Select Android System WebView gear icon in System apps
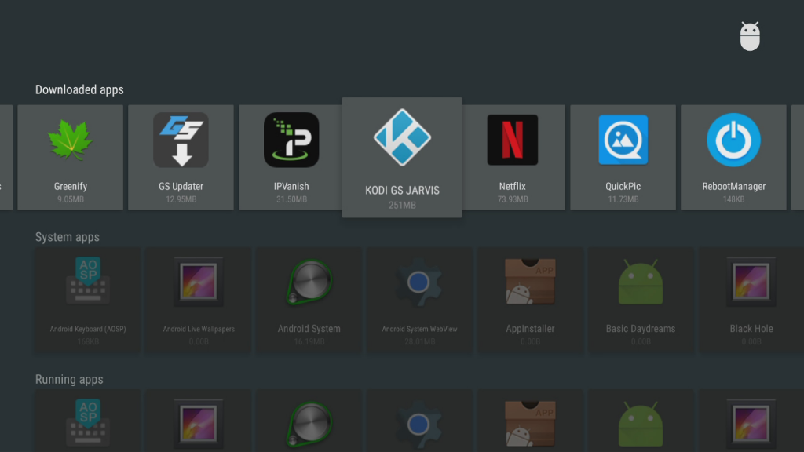804x452 pixels. pos(419,282)
